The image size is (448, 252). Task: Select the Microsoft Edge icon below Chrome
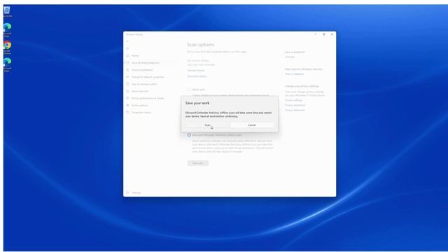7,65
